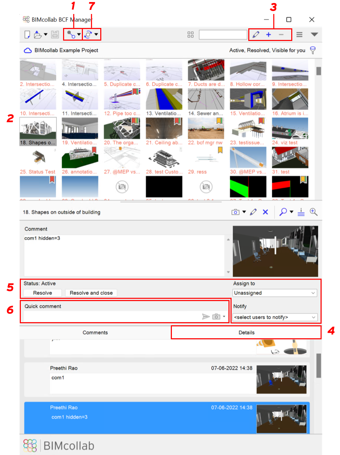Select issue '28. test Custo...'

pyautogui.click(x=164, y=161)
